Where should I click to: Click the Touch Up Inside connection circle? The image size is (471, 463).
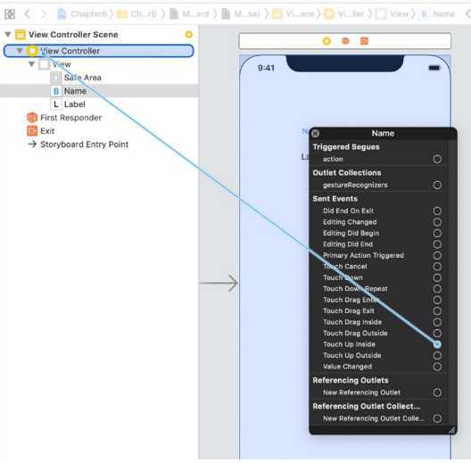(437, 344)
